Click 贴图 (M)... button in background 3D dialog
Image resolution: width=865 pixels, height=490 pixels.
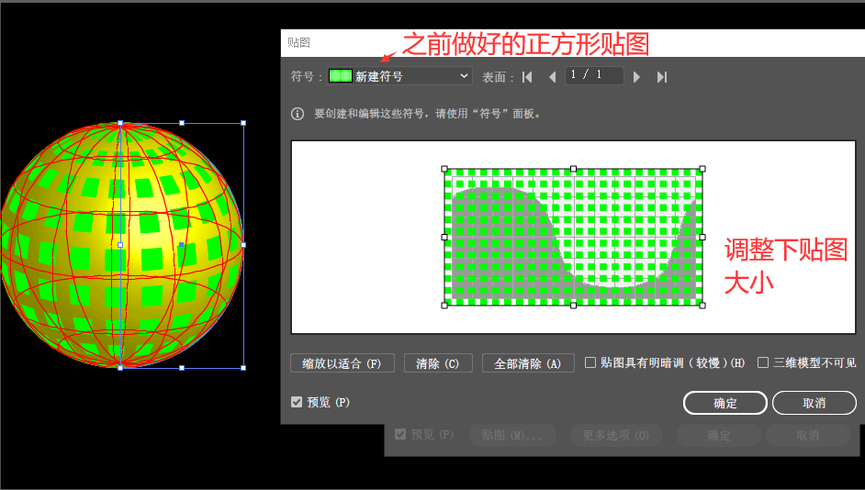point(512,436)
